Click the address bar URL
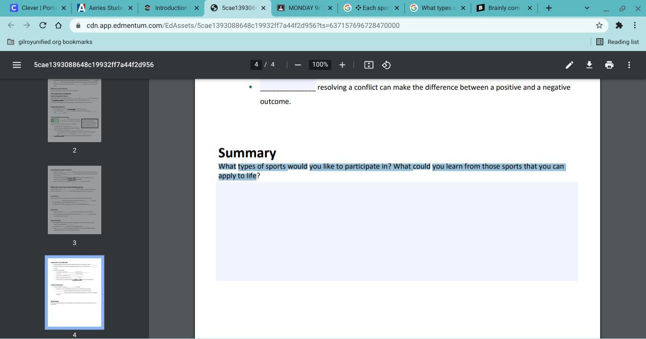 pos(243,25)
